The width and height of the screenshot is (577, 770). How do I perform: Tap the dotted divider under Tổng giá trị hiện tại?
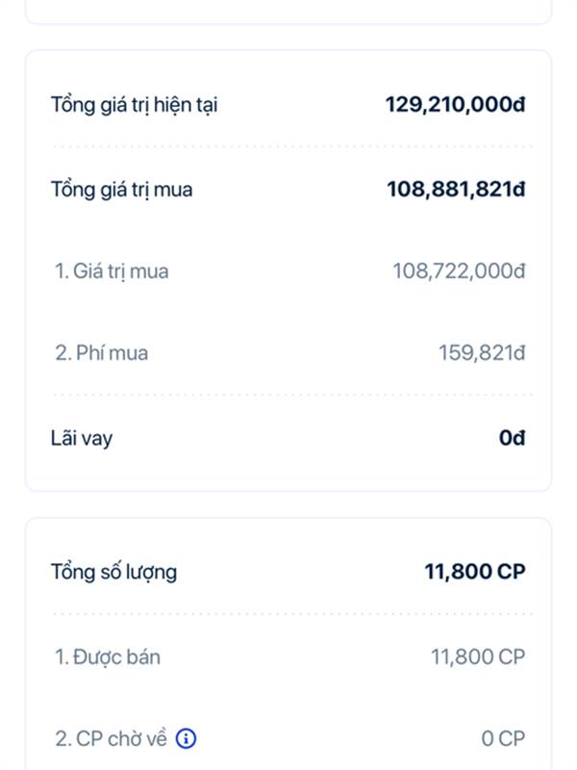click(x=292, y=146)
